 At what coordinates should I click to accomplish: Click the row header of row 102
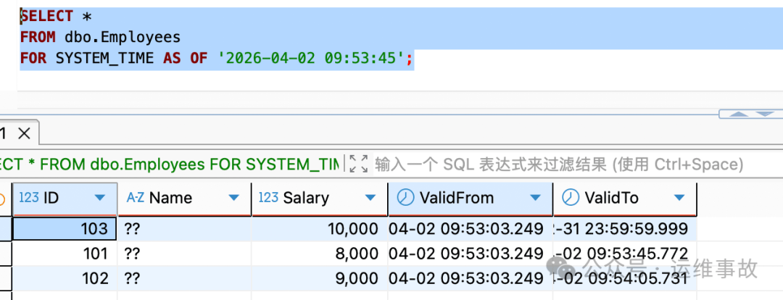point(5,278)
